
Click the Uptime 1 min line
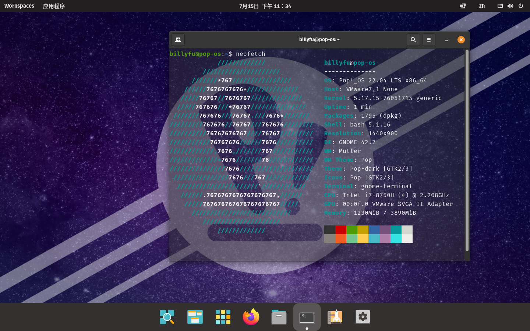[x=348, y=107]
